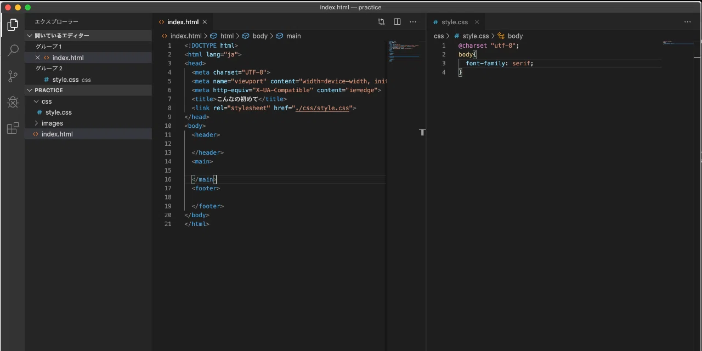The height and width of the screenshot is (351, 702).
Task: Select the style.css editor tab
Action: pos(455,22)
